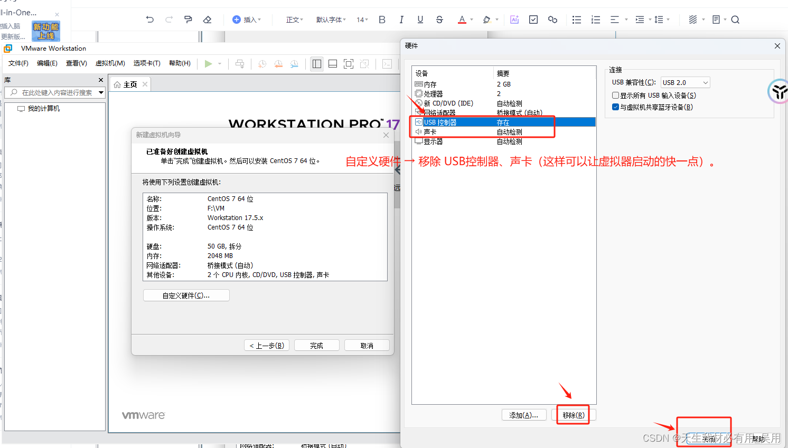Click the send Ctrl+Alt+Del icon

[240, 64]
